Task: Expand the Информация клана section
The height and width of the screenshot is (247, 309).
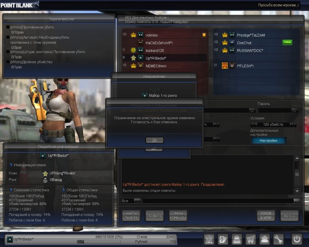Action: click(11, 165)
